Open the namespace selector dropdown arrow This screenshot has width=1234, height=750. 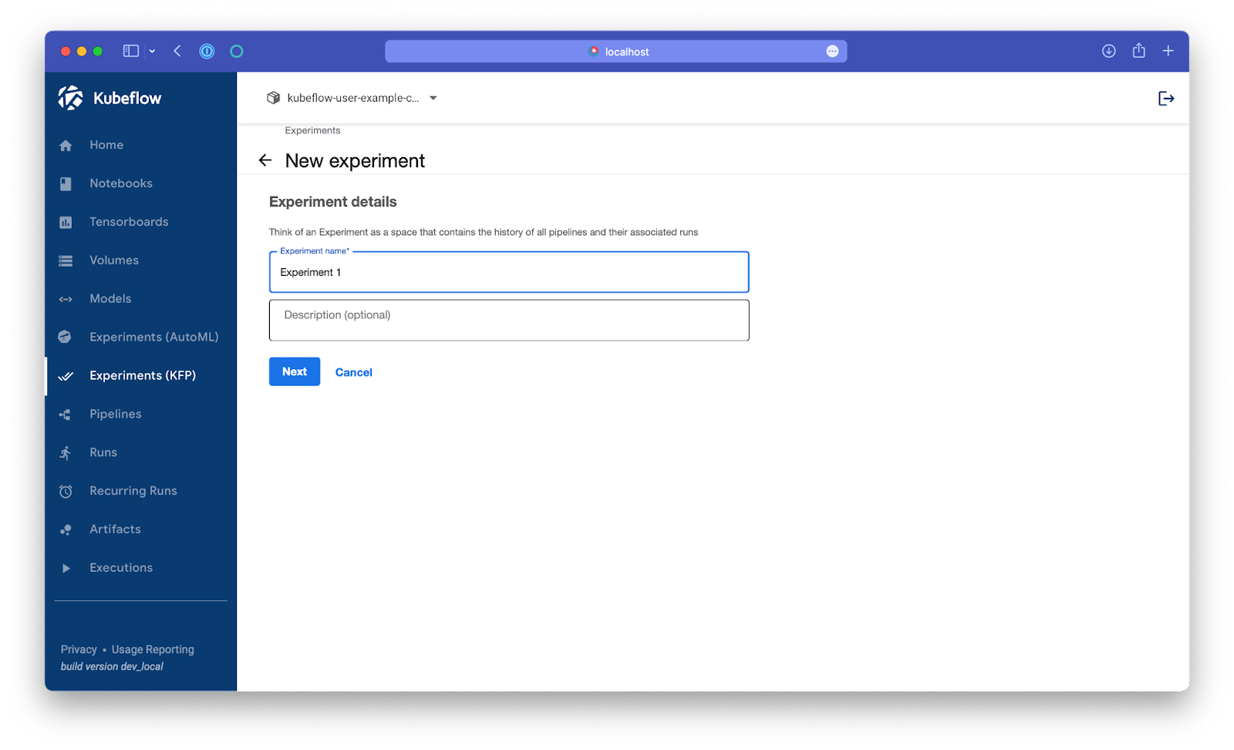pyautogui.click(x=433, y=98)
